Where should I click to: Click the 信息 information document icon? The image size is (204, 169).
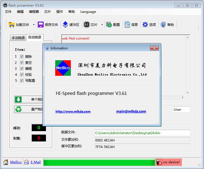(x=127, y=25)
